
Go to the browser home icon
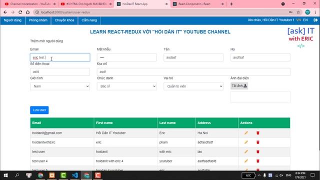tap(28, 12)
